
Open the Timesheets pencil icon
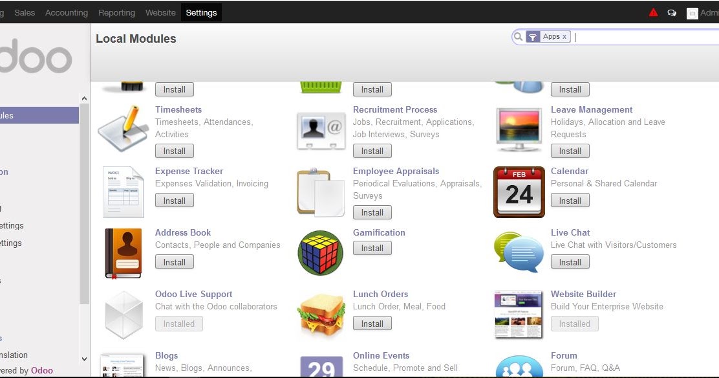(123, 129)
